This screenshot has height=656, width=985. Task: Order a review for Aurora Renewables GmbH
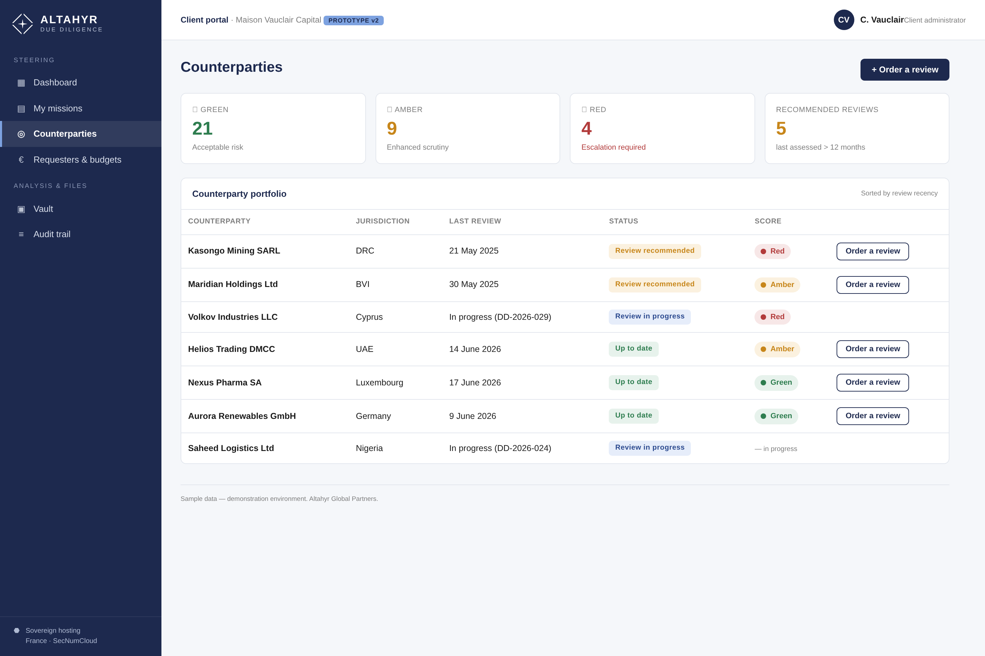(x=873, y=416)
